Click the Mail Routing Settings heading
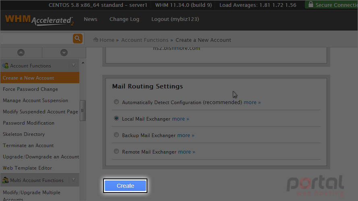The width and height of the screenshot is (358, 201). [147, 86]
